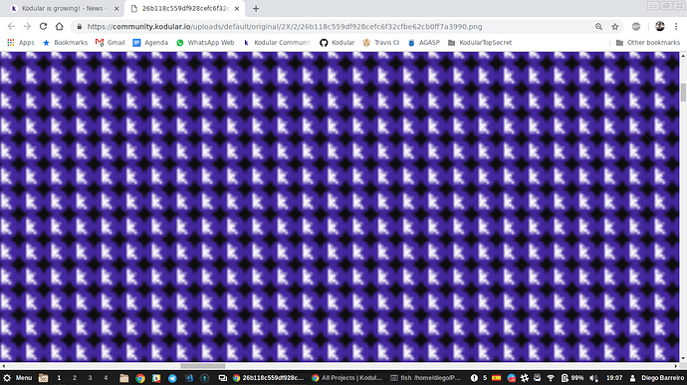View site security lock information
The height and width of the screenshot is (385, 687).
(80, 27)
